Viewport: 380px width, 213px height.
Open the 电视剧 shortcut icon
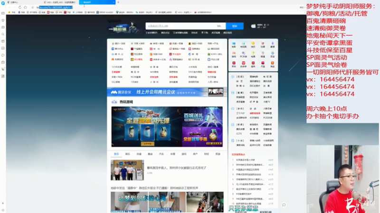pos(243,44)
